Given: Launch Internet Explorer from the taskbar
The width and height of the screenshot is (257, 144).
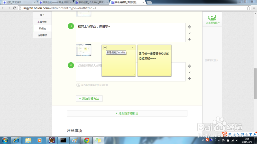Looking at the screenshot, I should (x=16, y=140).
